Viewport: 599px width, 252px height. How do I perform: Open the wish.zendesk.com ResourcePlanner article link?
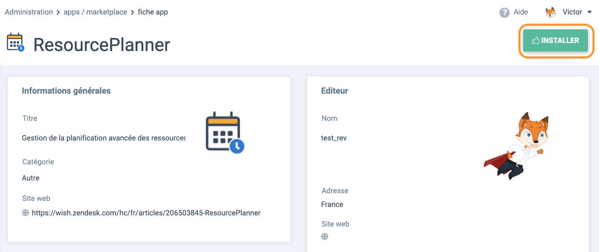pyautogui.click(x=146, y=213)
